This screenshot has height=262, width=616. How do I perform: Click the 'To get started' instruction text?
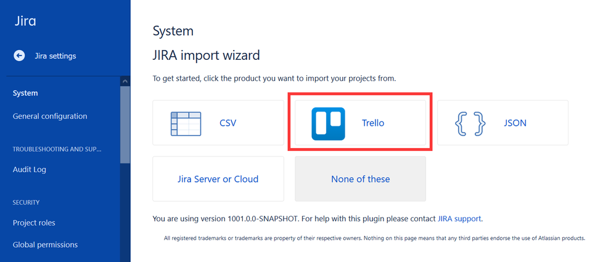click(x=274, y=78)
